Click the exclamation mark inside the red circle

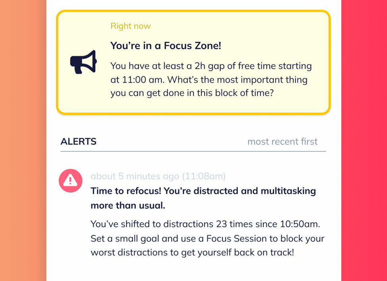(x=71, y=180)
